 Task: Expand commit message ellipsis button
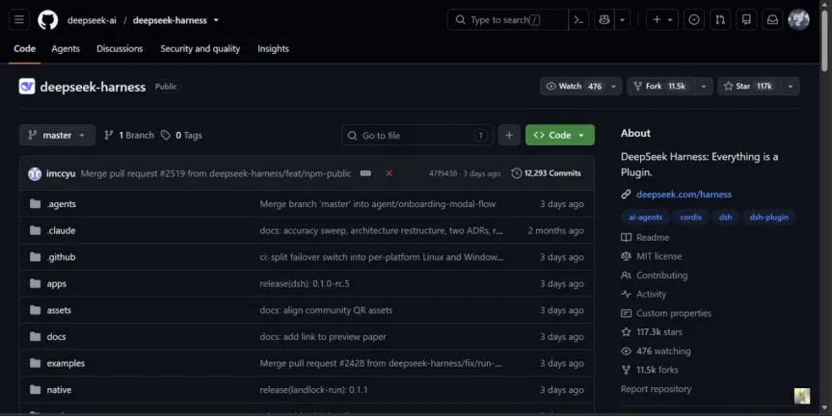(365, 173)
